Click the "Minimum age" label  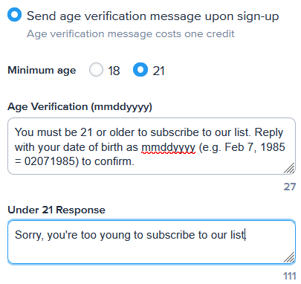[x=42, y=71]
